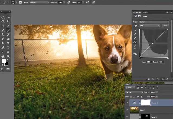This screenshot has width=173, height=119.
Task: Select the Brush tool in the toolbox
Action: (x=8, y=30)
